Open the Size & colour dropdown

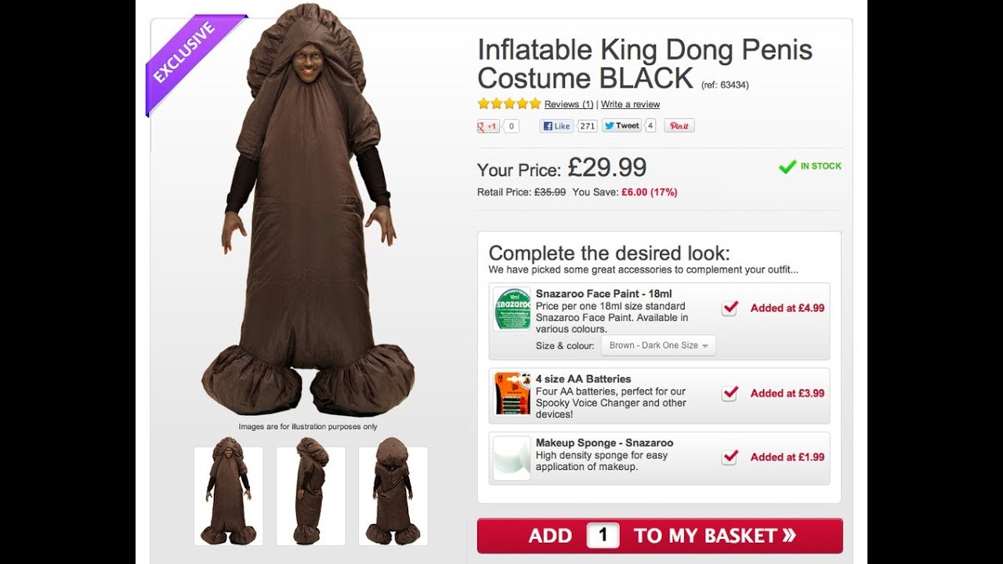(658, 345)
